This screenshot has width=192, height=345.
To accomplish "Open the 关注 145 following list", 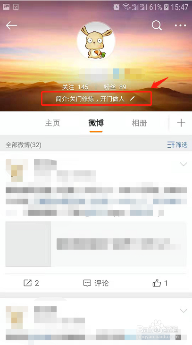I will 75,87.
